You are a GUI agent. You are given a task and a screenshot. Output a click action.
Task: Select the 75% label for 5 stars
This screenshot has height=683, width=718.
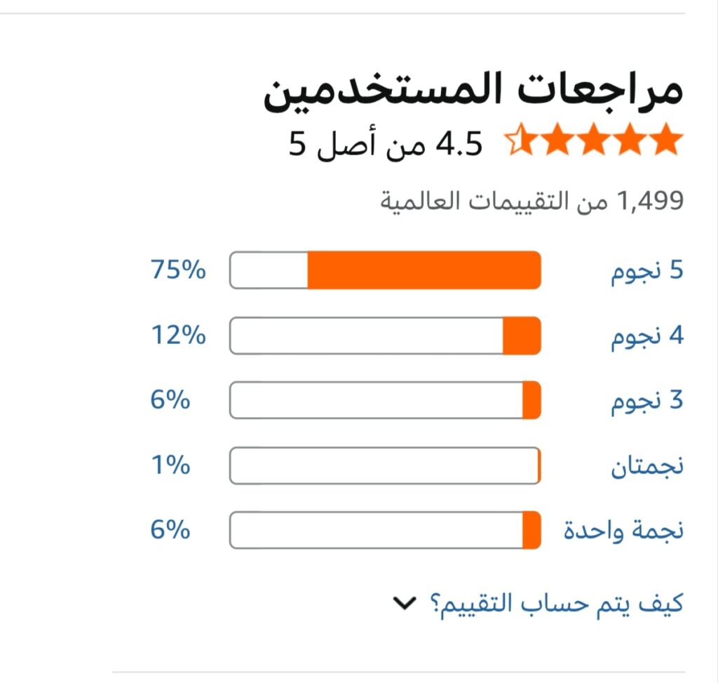(177, 270)
